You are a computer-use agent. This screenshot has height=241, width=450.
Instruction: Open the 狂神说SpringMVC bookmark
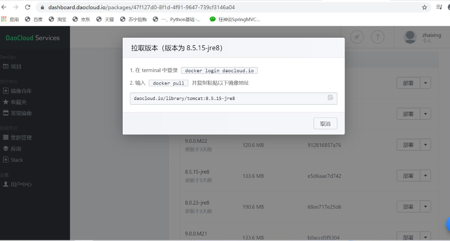235,20
